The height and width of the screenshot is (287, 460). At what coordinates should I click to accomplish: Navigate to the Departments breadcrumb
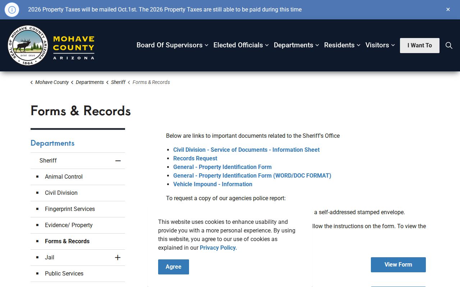(x=90, y=82)
